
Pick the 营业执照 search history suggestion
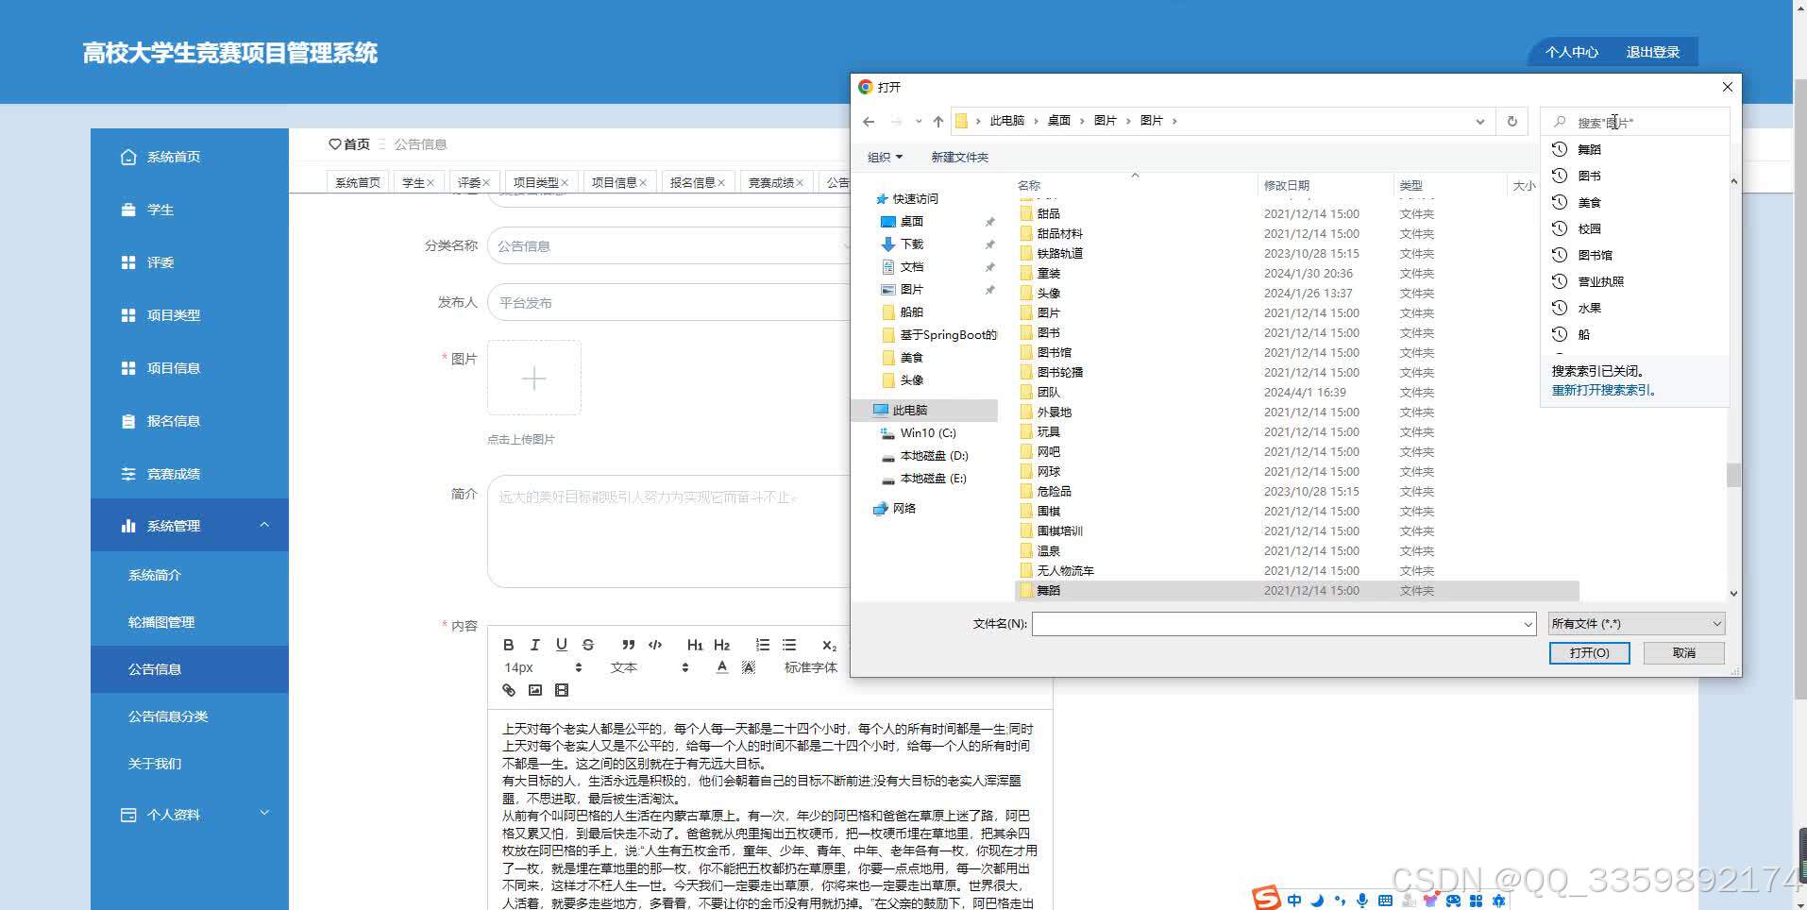1600,281
